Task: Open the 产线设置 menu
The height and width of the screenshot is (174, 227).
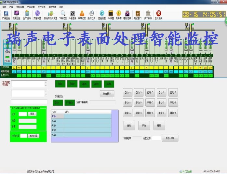Action: 31,7
